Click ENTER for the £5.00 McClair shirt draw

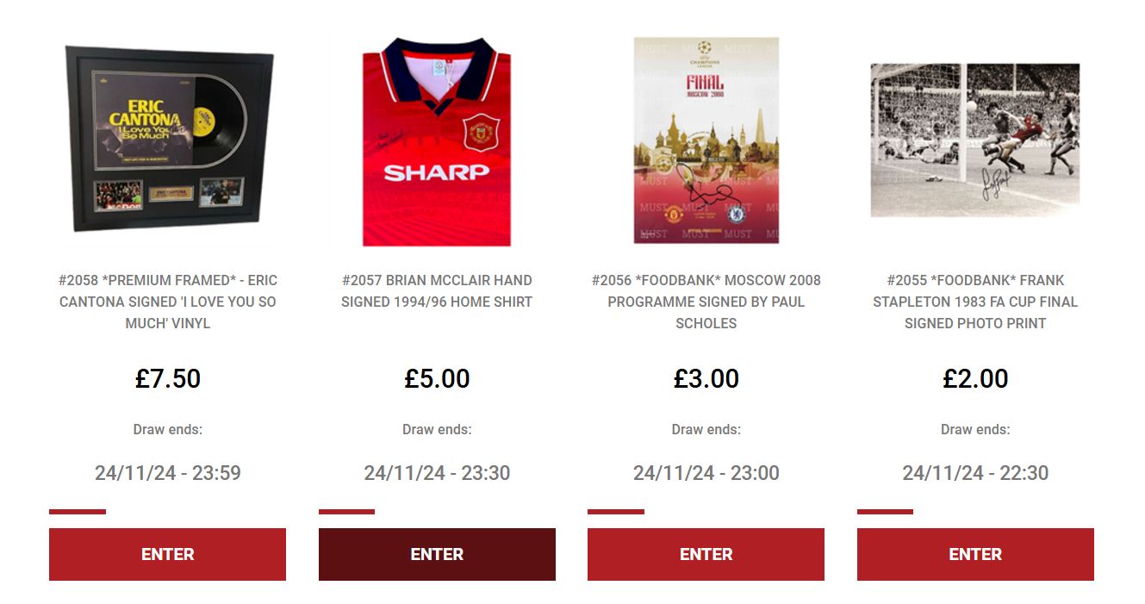click(437, 554)
